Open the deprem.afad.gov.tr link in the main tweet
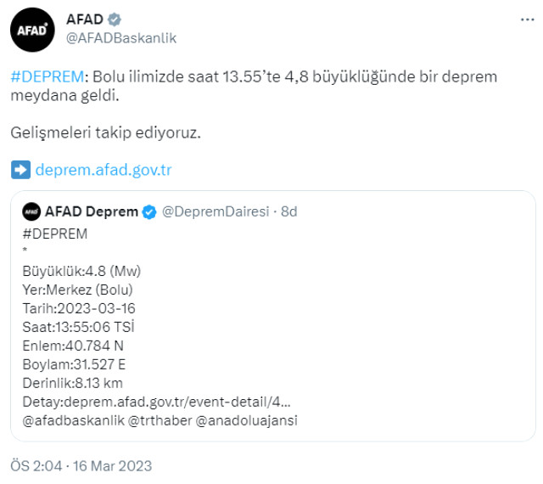This screenshot has height=484, width=543. [x=104, y=170]
